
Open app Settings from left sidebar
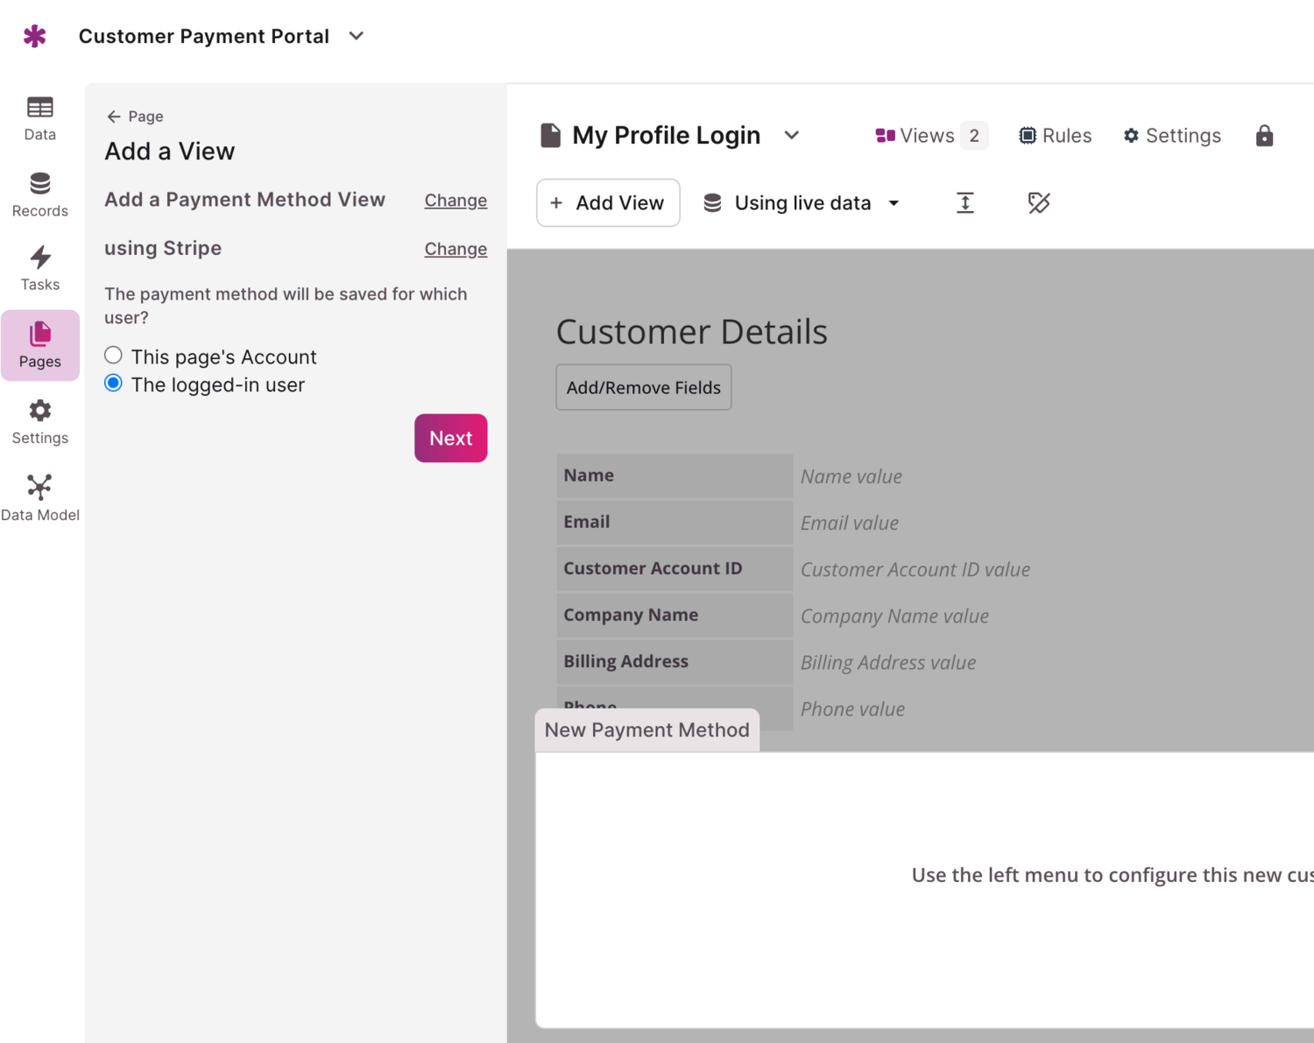[x=39, y=422]
